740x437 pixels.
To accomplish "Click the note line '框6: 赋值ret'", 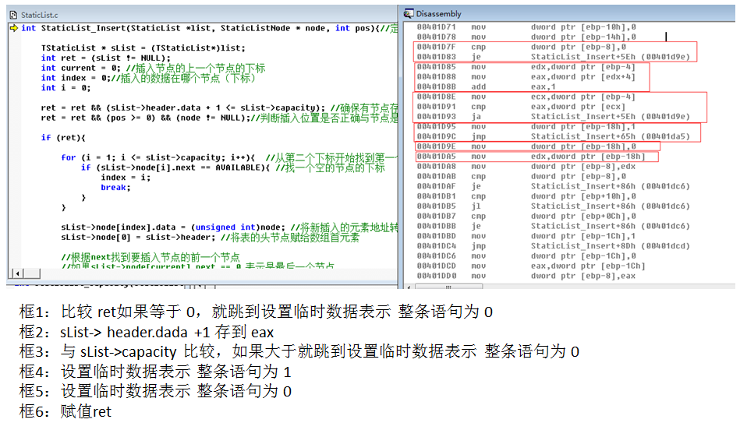I will click(x=66, y=411).
